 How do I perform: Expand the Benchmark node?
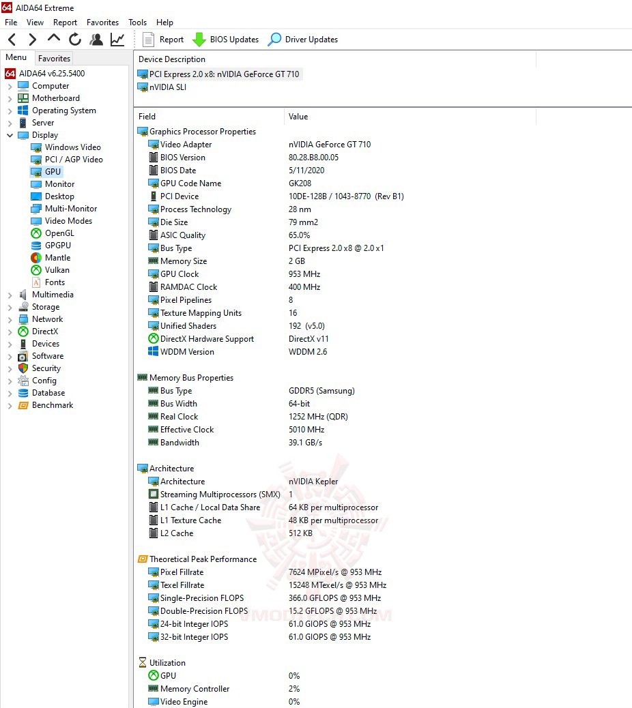tap(9, 404)
